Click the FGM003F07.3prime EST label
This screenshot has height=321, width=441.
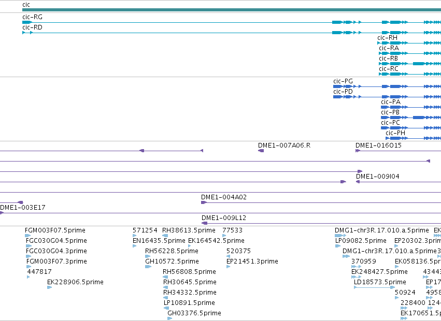[x=56, y=261]
